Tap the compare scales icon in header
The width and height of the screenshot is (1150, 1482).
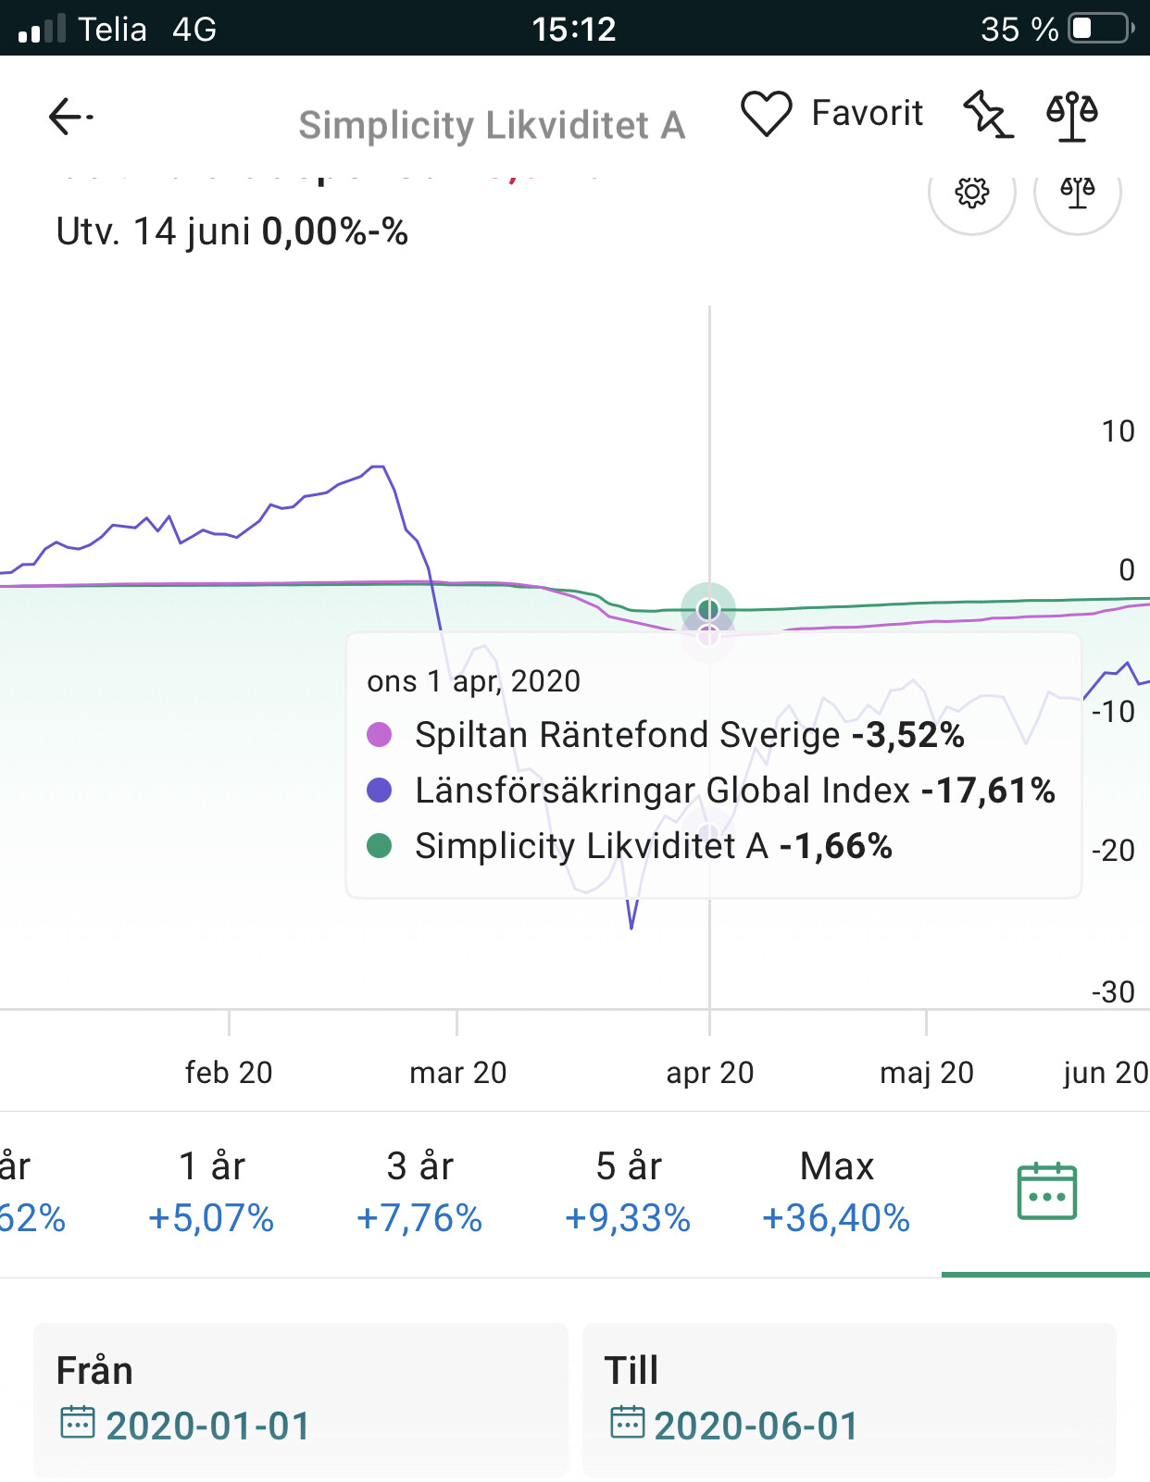coord(1071,116)
